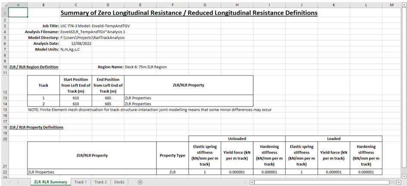407x186 pixels.
Task: Click horizontal scrollbar left arrow
Action: click(x=252, y=182)
